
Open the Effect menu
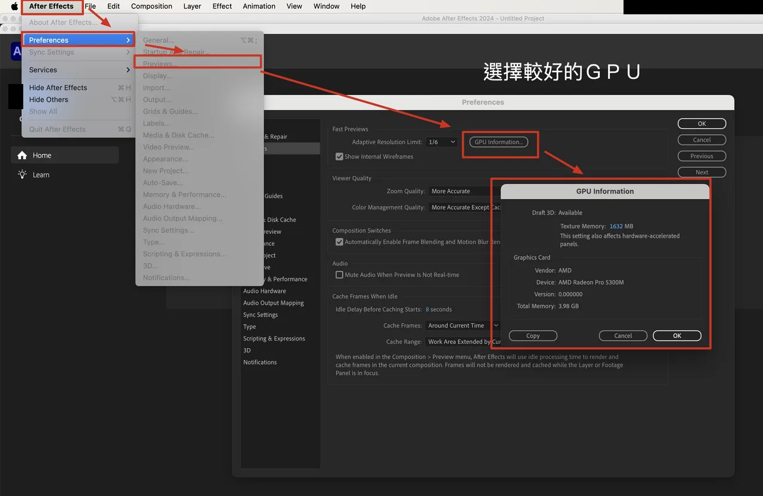point(222,6)
